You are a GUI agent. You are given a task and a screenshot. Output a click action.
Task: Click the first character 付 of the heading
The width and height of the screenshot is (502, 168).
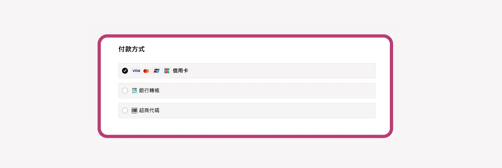pyautogui.click(x=122, y=49)
